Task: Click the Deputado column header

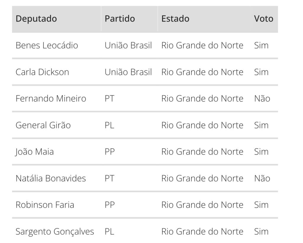Action: [36, 19]
